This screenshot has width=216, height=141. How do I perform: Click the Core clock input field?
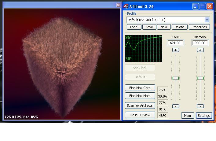pos(175,43)
